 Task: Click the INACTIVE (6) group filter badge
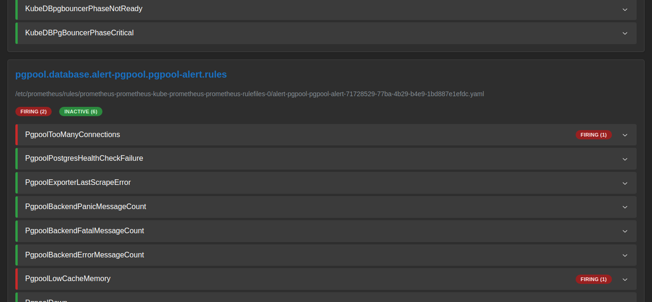[x=81, y=112]
